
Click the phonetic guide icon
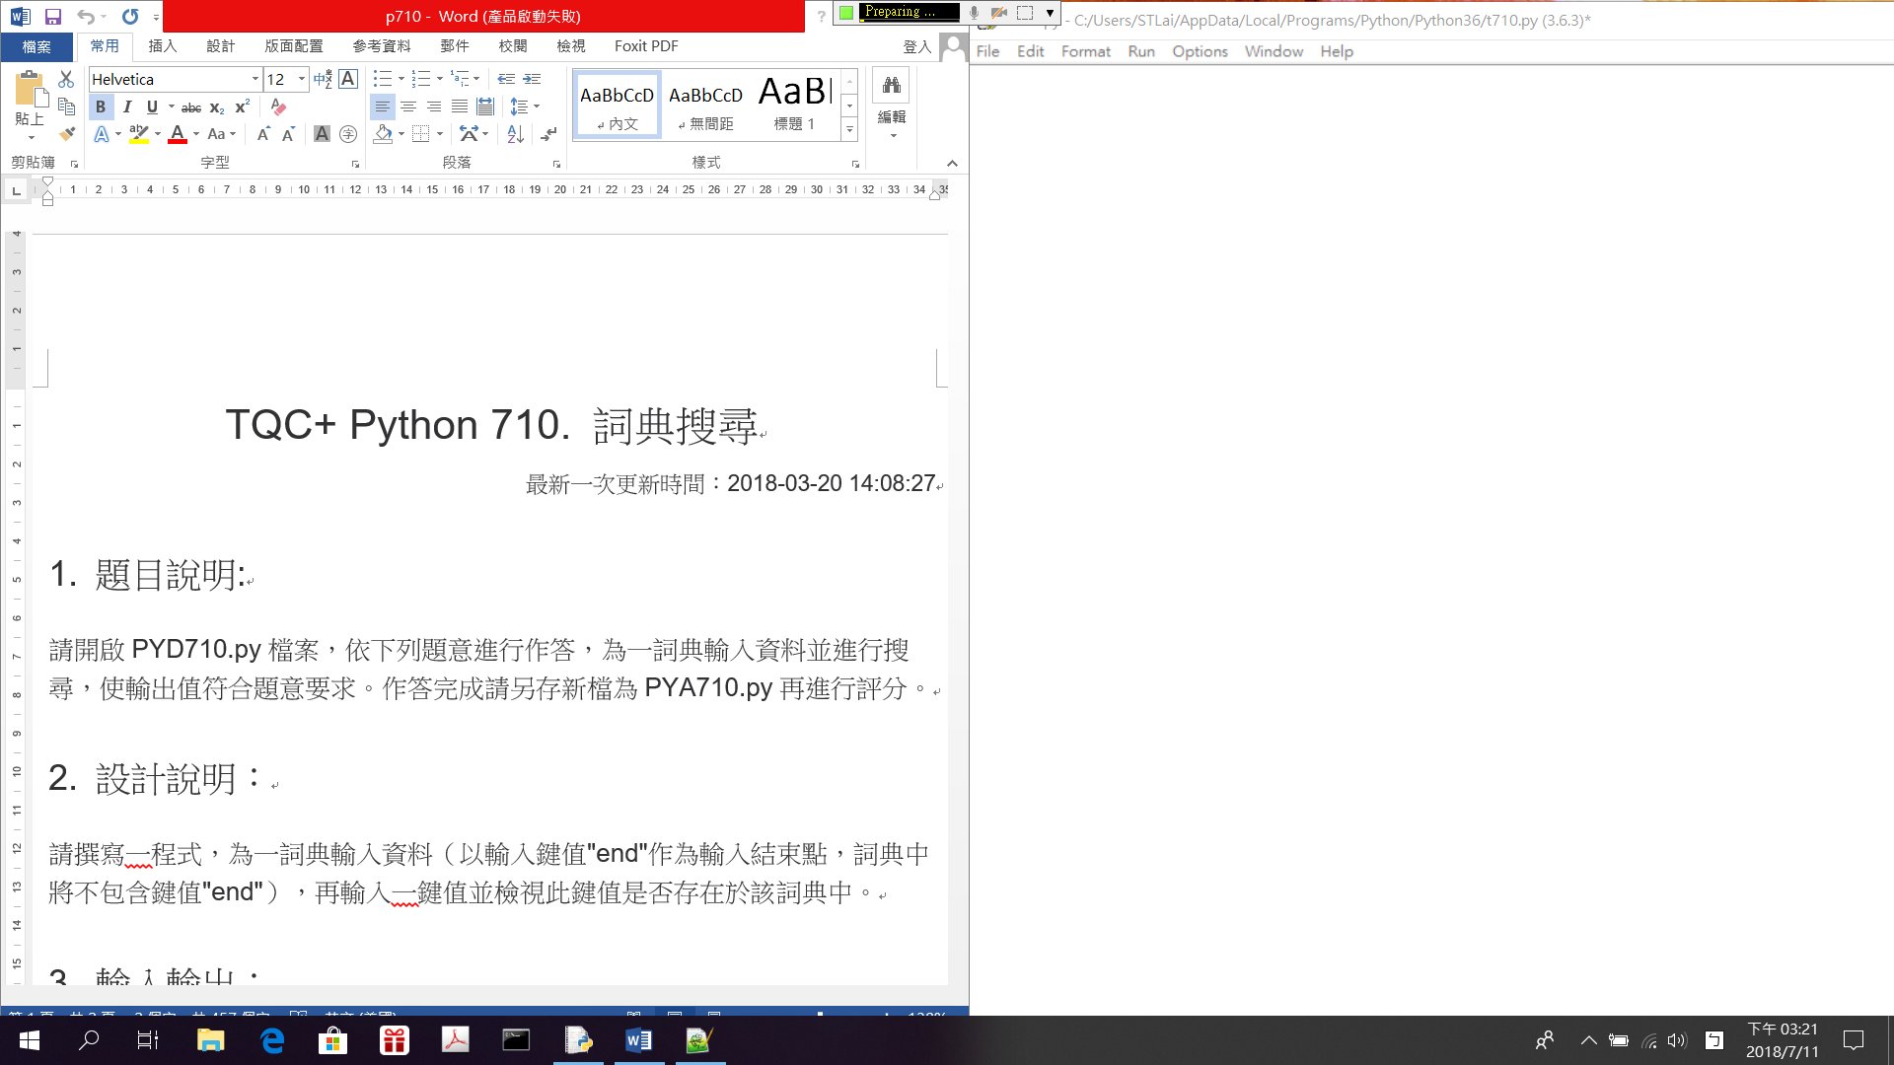click(x=324, y=80)
